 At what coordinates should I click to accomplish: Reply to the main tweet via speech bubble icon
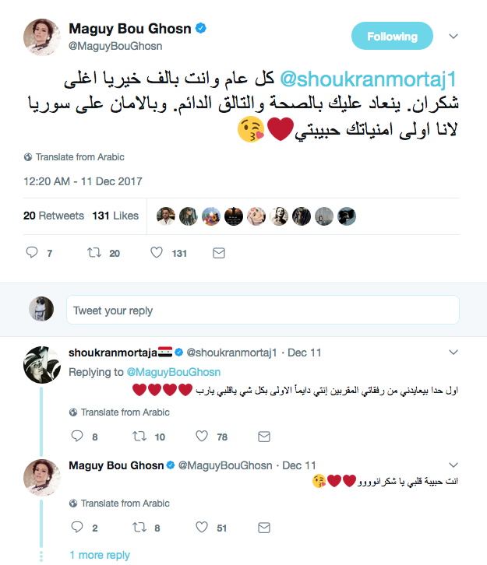[x=32, y=253]
